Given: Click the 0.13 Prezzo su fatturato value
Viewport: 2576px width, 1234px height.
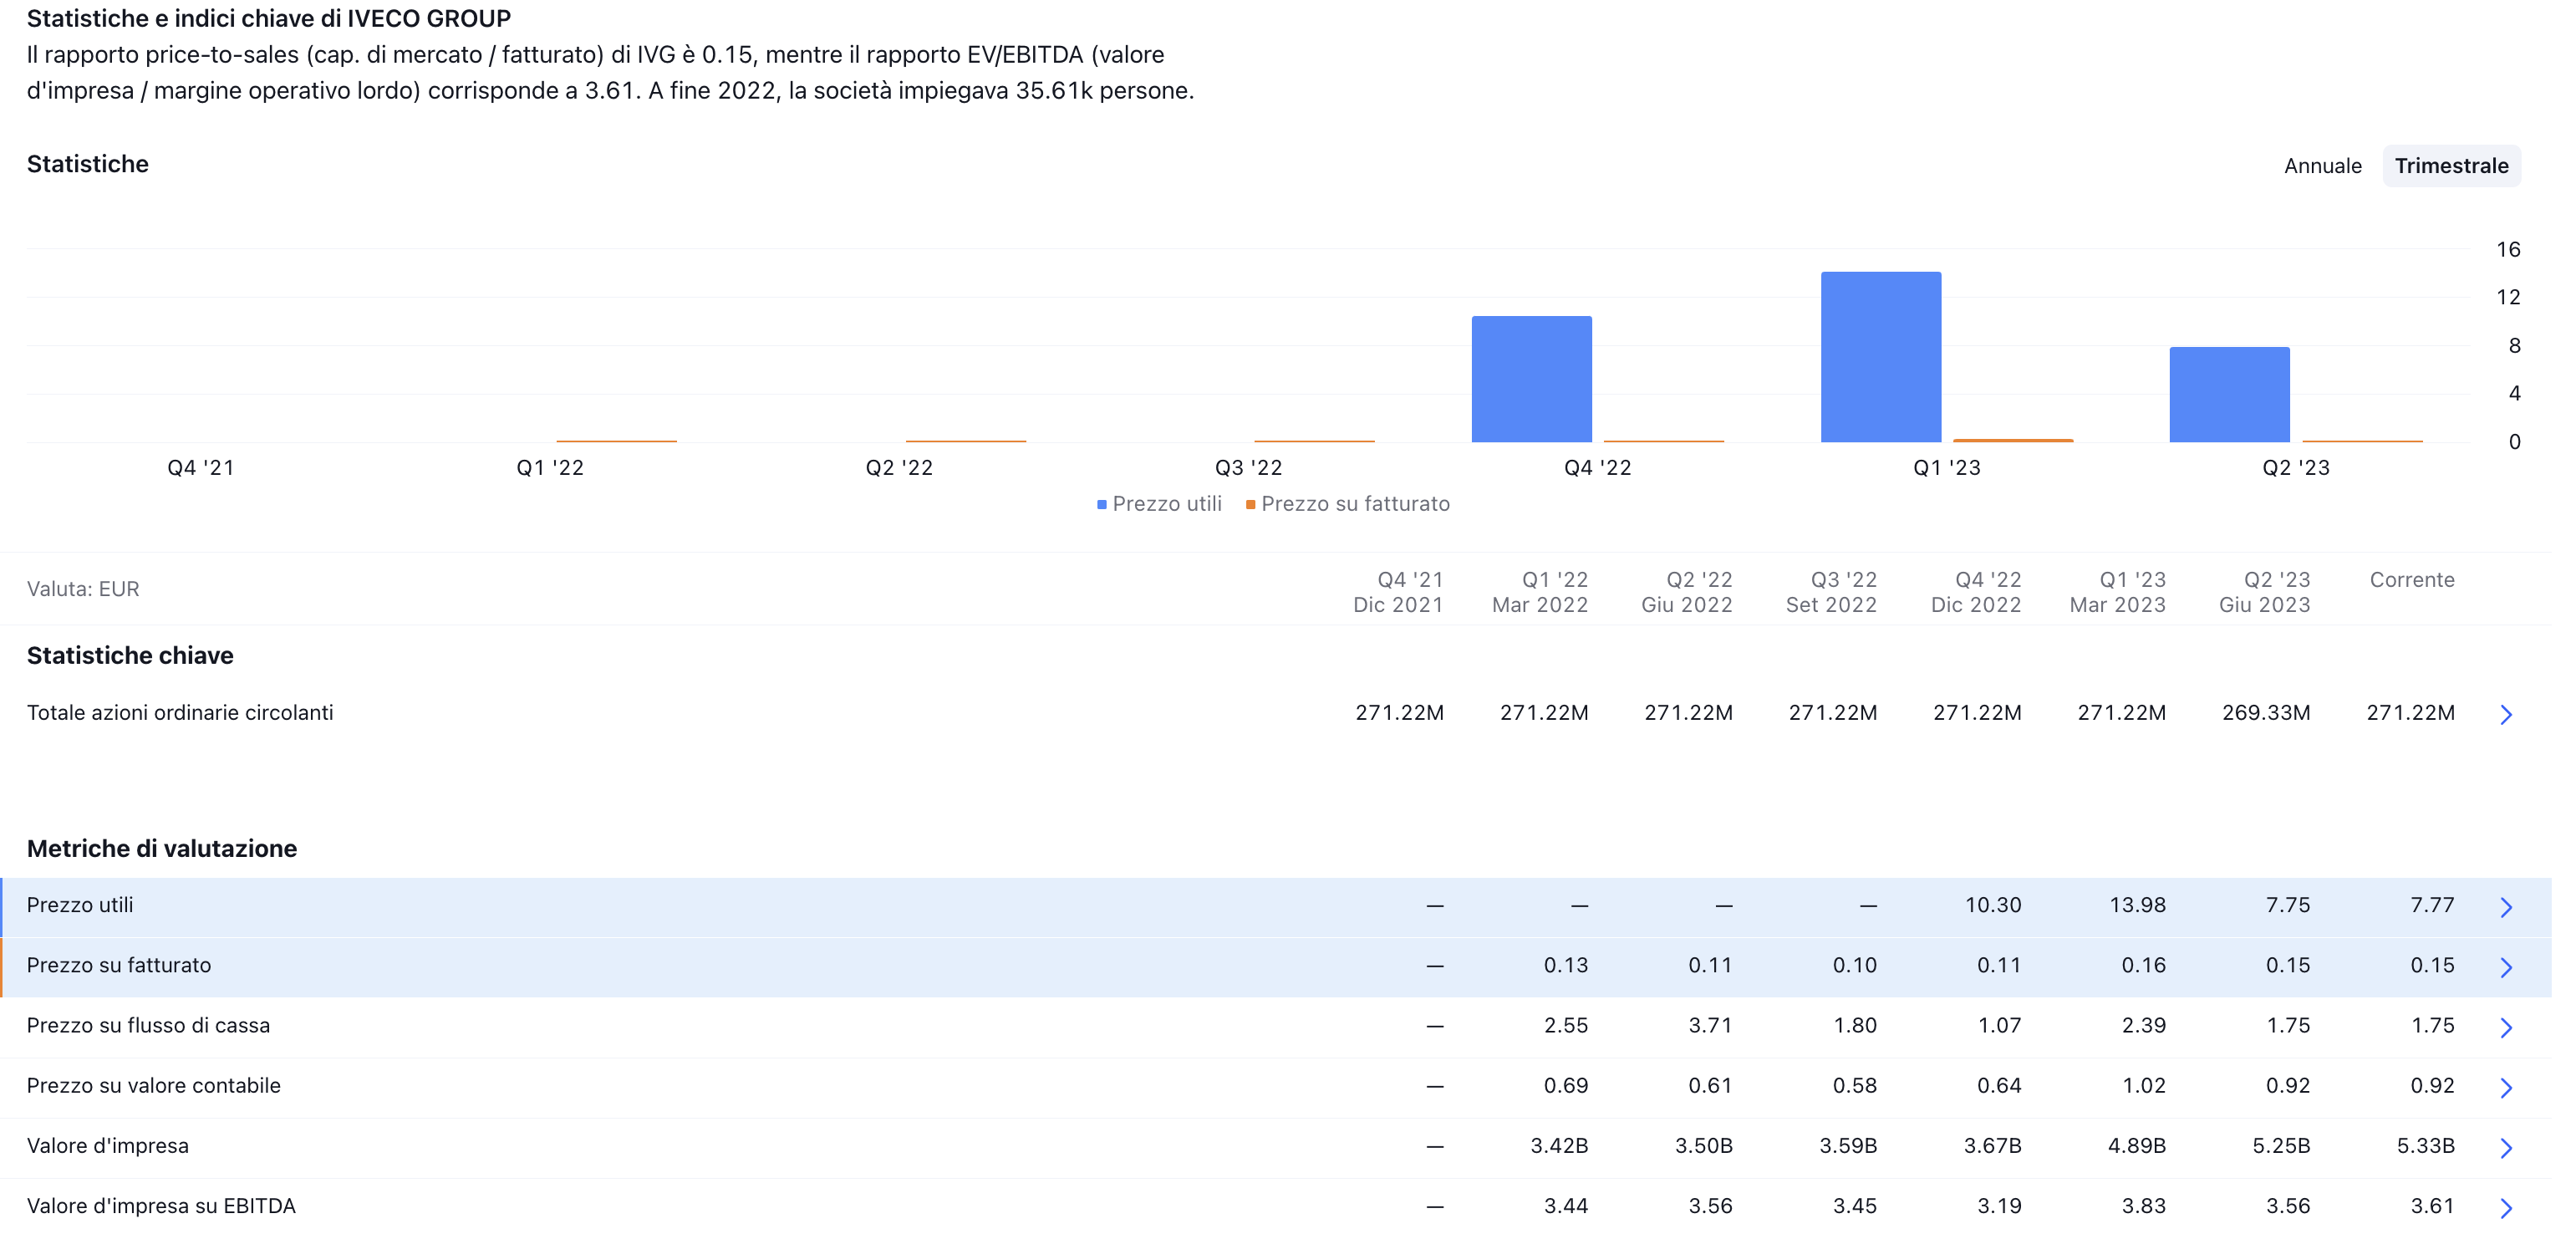Looking at the screenshot, I should (x=1566, y=965).
